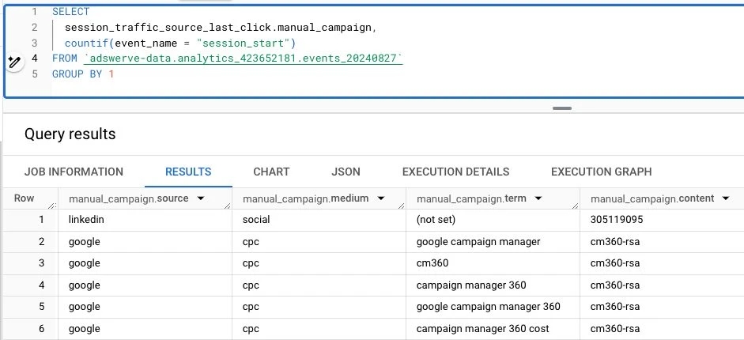This screenshot has height=340, width=744.
Task: Open the CHART tab
Action: coord(271,172)
